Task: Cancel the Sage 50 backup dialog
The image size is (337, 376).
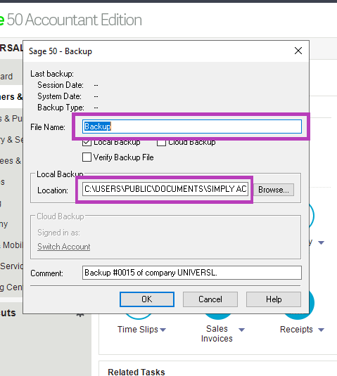Action: (210, 299)
